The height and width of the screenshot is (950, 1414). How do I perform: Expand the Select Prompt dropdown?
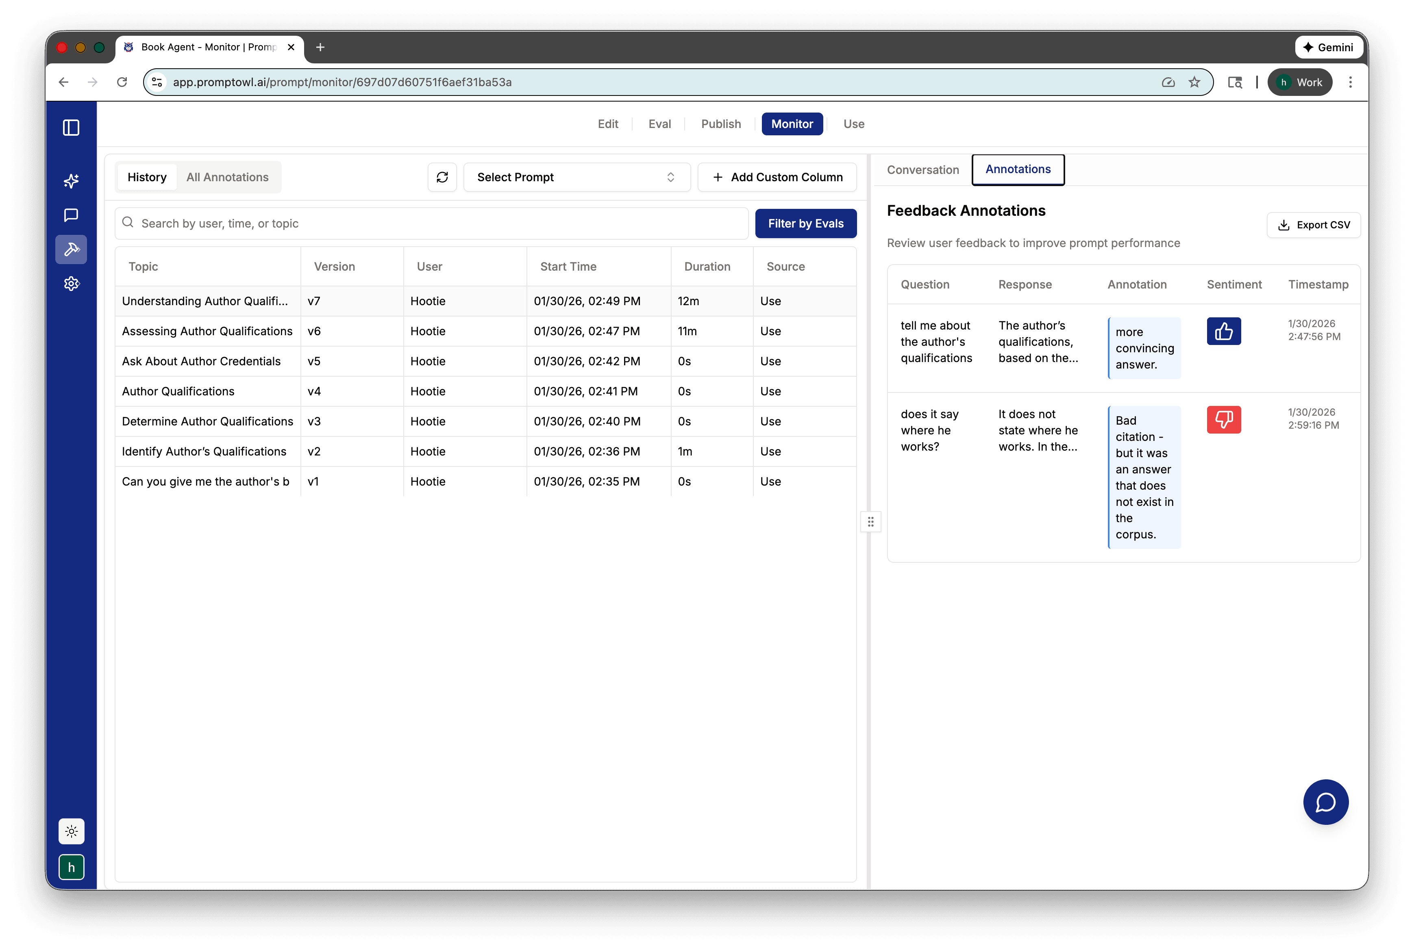[576, 177]
